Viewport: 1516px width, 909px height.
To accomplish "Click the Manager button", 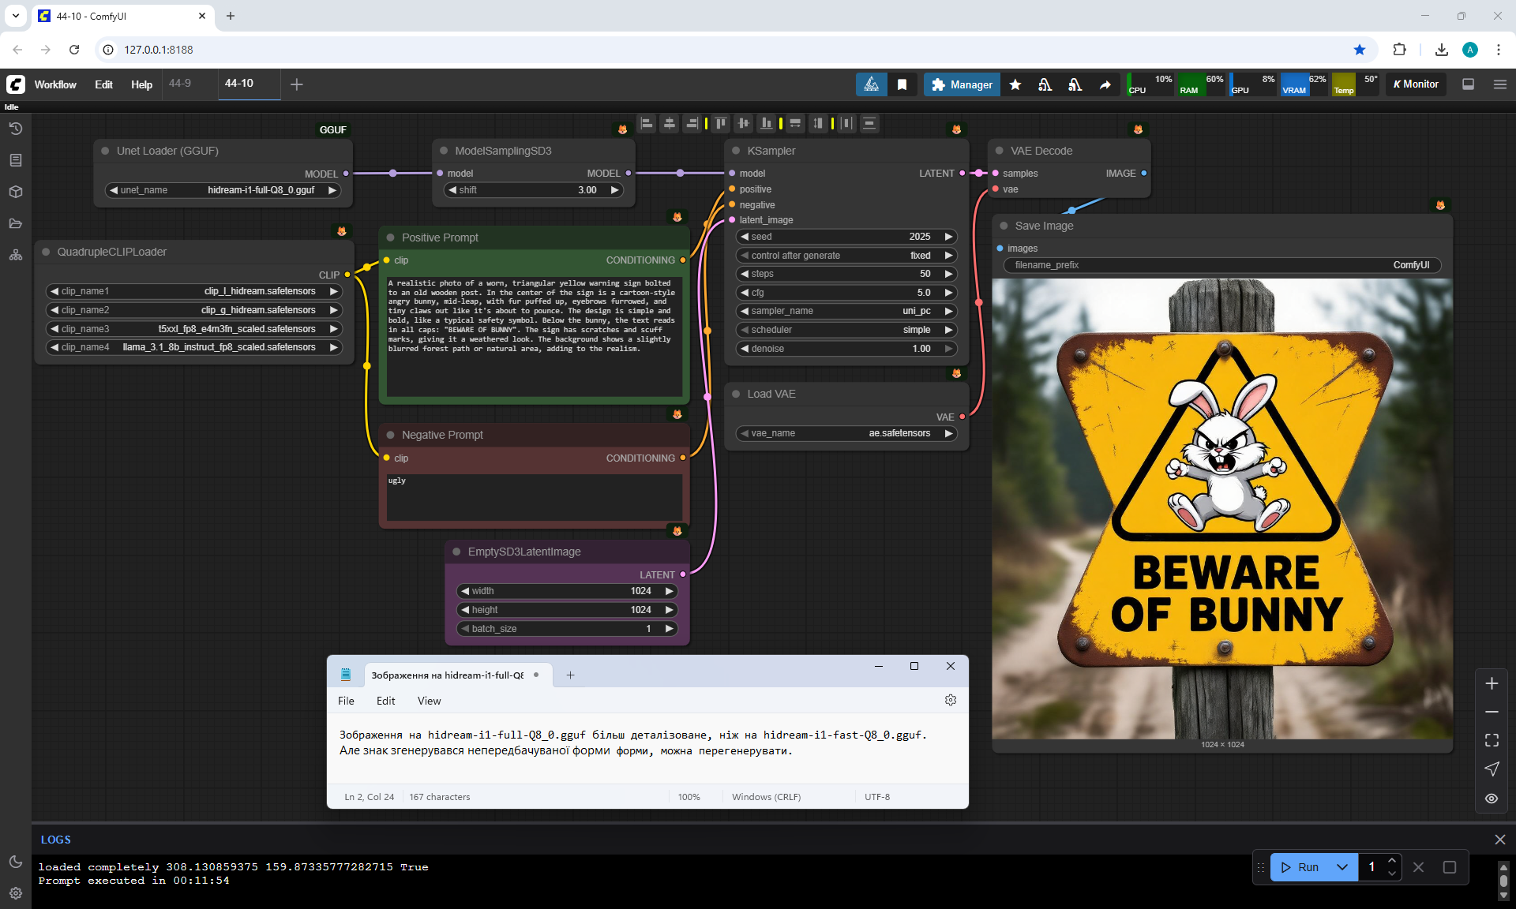I will (x=962, y=84).
